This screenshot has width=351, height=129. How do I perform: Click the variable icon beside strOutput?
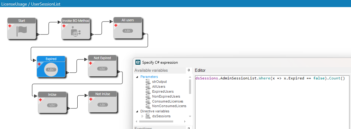pyautogui.click(x=148, y=82)
